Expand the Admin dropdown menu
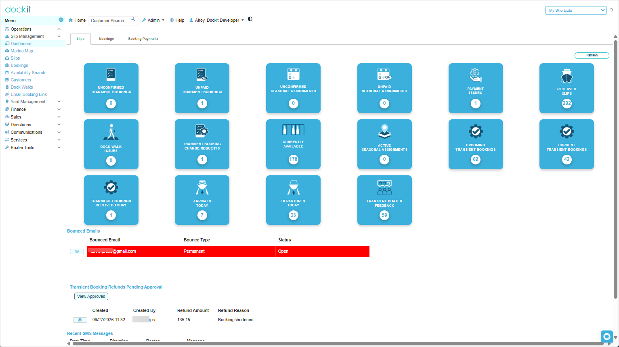Screen dimensions: 619x347 (153, 20)
